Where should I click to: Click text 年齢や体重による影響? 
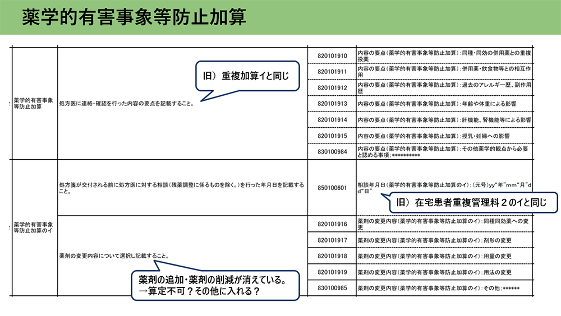point(489,104)
